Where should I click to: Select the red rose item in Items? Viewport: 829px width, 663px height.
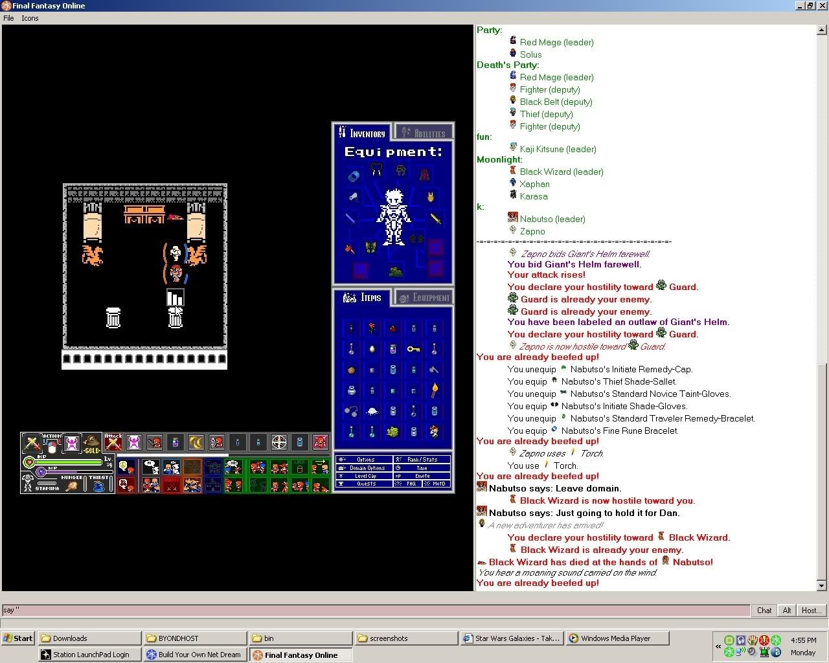(x=372, y=328)
